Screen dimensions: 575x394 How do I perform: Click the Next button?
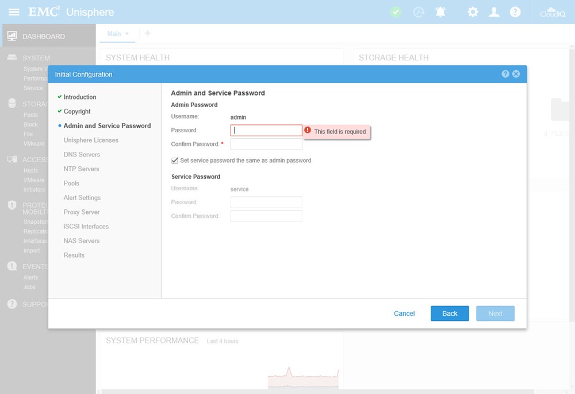[495, 313]
